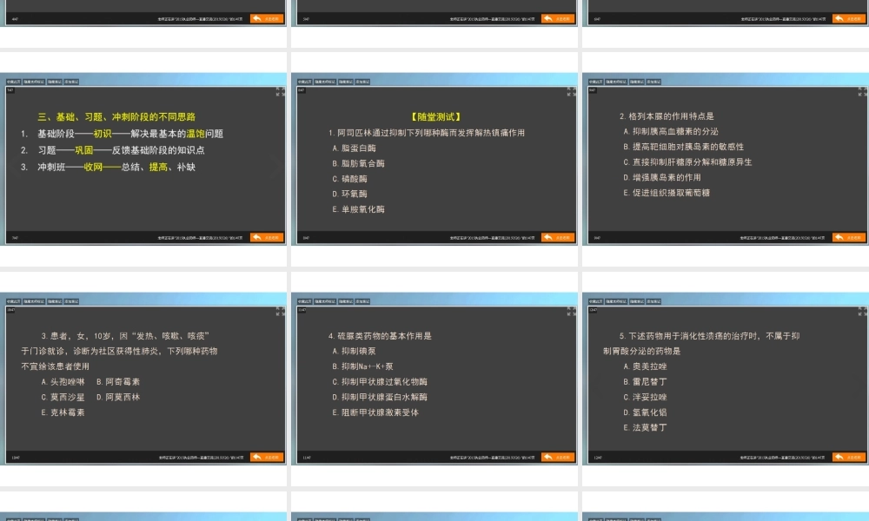Choose option B. 阿奇霉素 in question 3
Viewport: 869px width, 521px height.
click(x=118, y=381)
